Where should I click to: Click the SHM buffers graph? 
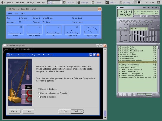click(x=34, y=30)
